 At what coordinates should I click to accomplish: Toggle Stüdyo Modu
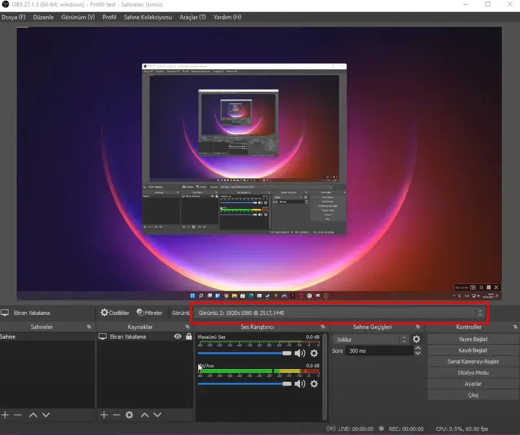473,373
